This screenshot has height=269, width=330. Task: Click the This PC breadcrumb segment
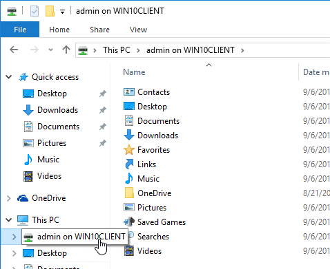(x=117, y=50)
